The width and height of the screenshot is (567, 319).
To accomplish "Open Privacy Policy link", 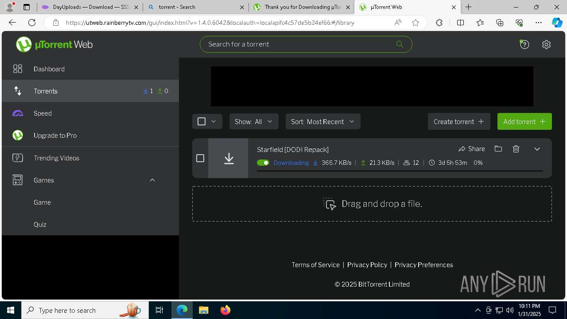I will tap(367, 265).
